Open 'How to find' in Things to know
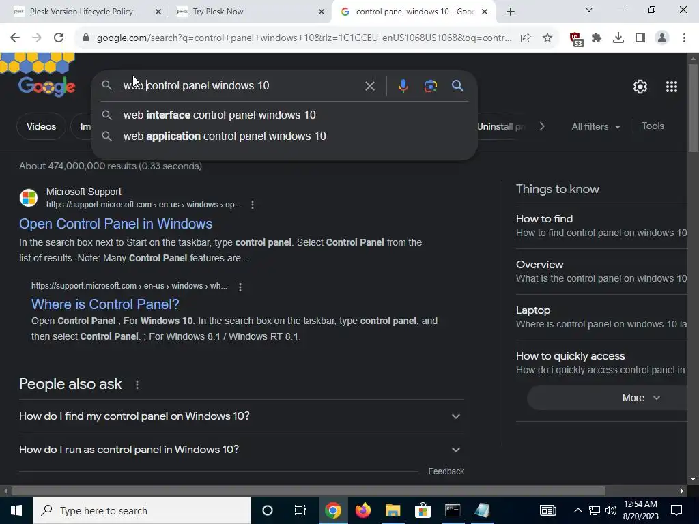The image size is (699, 524). click(601, 225)
